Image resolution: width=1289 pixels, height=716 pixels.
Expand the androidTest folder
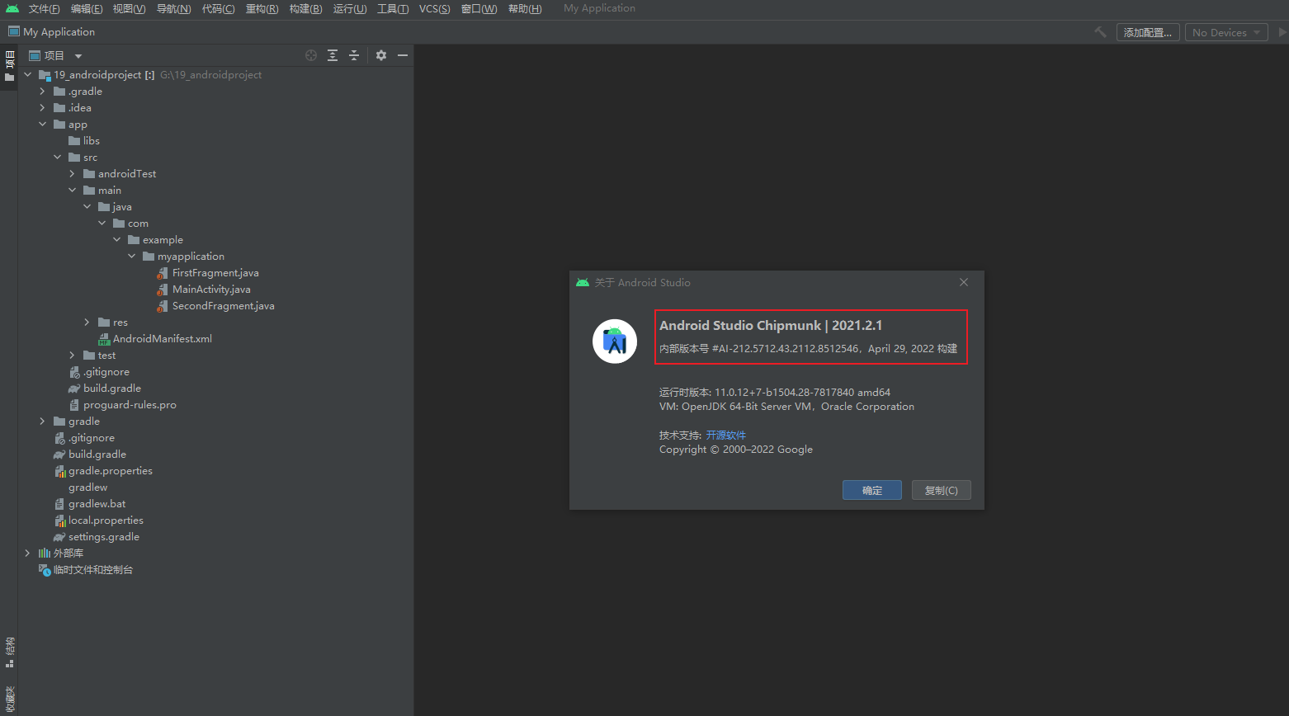[x=73, y=174]
